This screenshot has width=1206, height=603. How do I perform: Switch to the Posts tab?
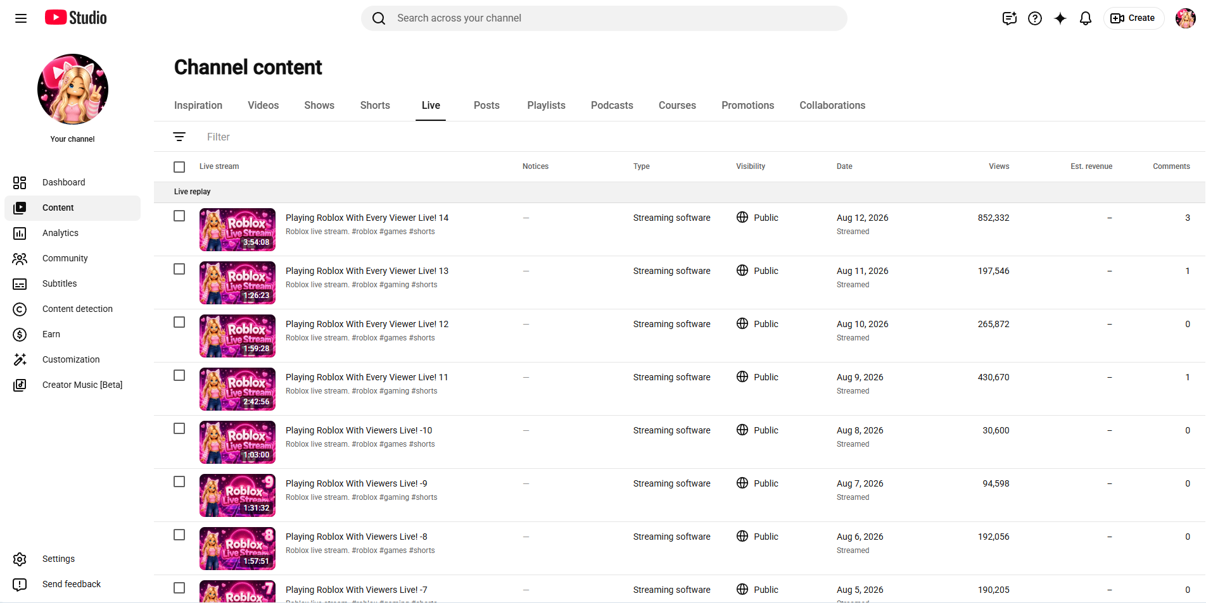coord(486,106)
